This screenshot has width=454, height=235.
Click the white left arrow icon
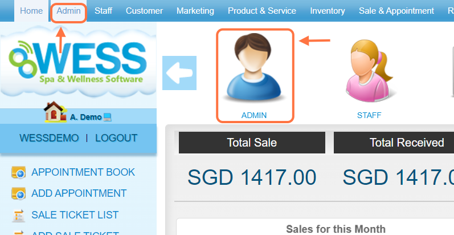[x=179, y=73]
